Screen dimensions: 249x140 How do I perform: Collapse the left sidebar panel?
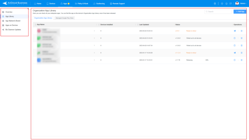point(28,9)
